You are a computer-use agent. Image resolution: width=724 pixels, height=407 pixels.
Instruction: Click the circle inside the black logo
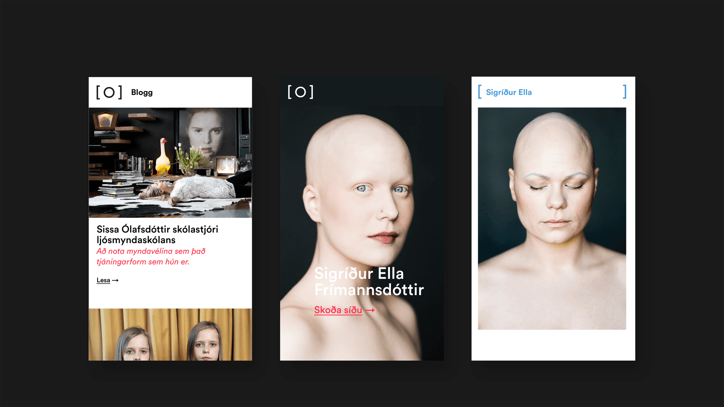point(109,92)
